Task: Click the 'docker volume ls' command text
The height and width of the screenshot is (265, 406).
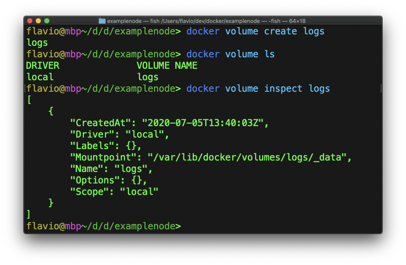Action: click(230, 54)
